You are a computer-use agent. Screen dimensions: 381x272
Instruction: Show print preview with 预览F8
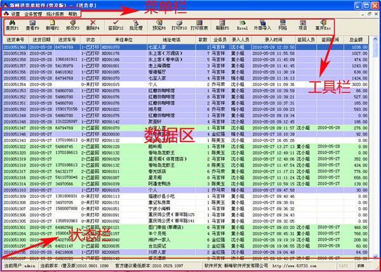(159, 25)
